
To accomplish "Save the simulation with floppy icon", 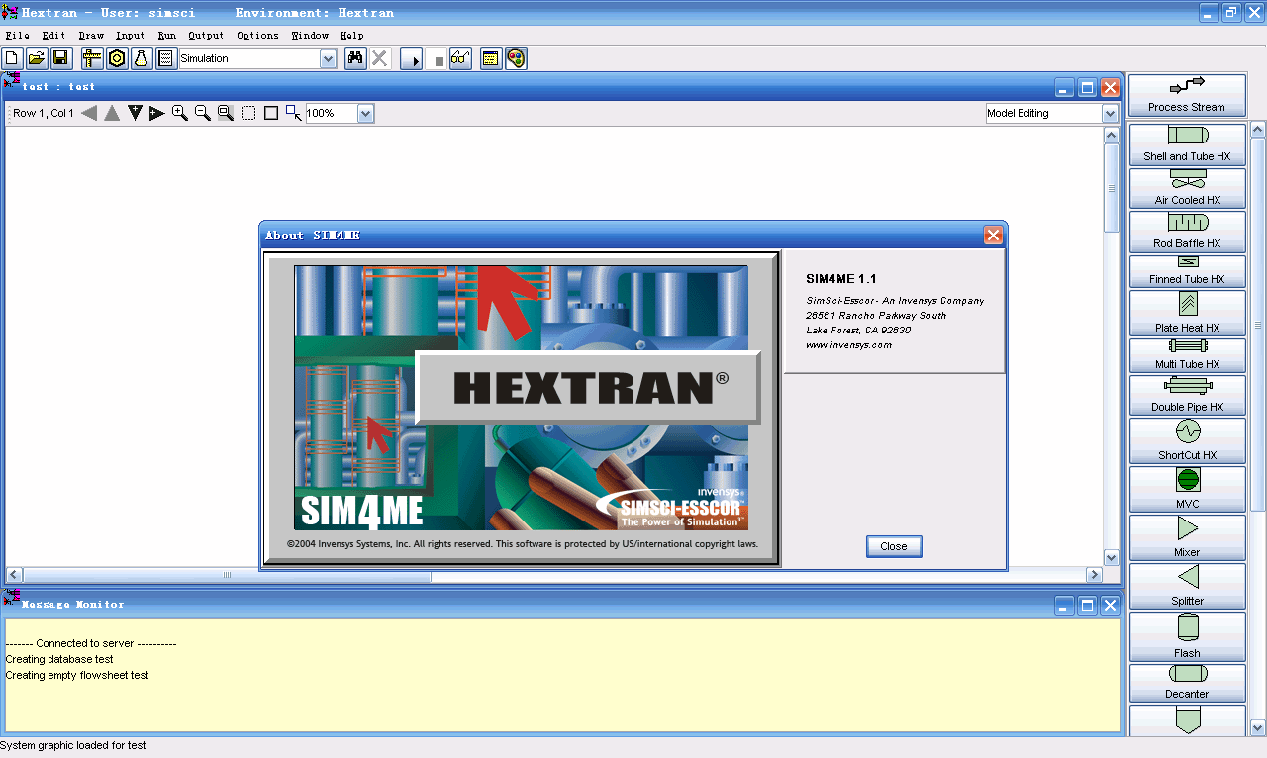I will point(60,59).
